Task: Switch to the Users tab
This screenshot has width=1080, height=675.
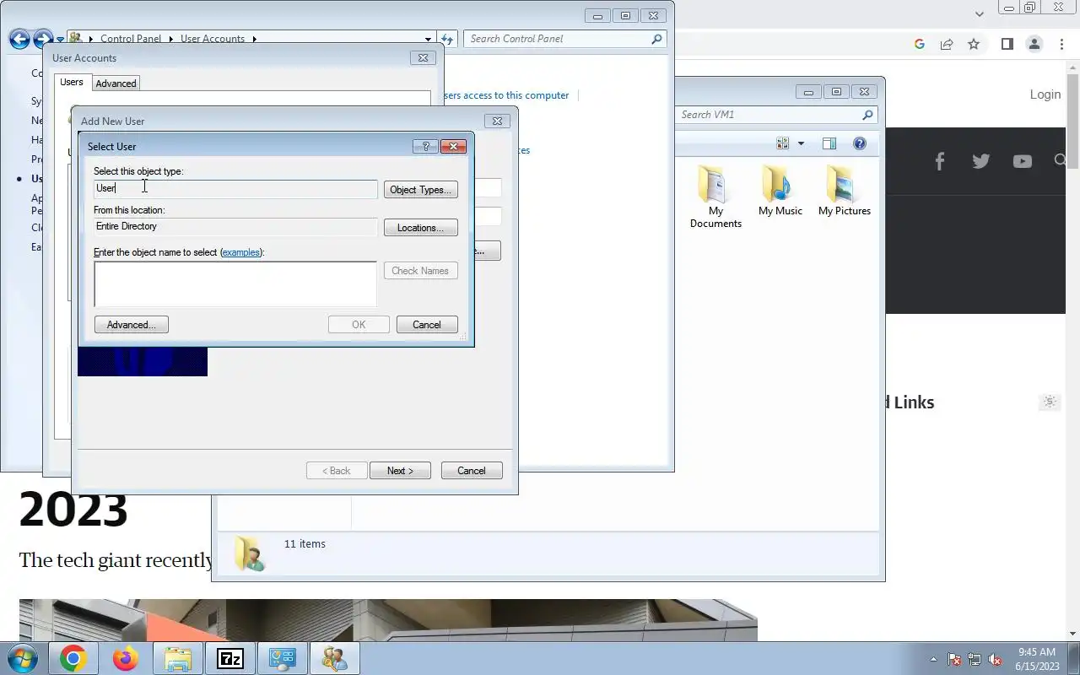Action: tap(72, 82)
